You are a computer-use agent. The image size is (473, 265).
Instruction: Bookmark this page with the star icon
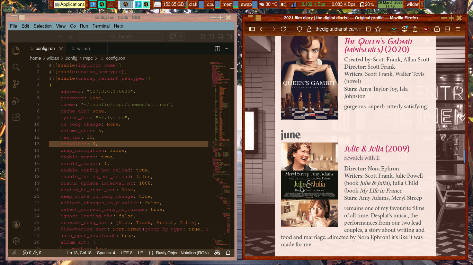[378, 29]
